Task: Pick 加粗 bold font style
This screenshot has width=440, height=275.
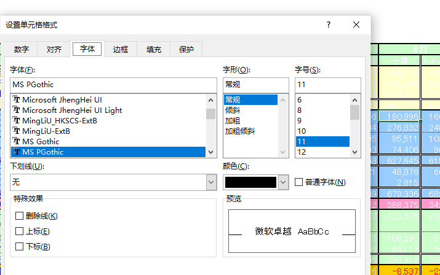Action: pyautogui.click(x=233, y=120)
